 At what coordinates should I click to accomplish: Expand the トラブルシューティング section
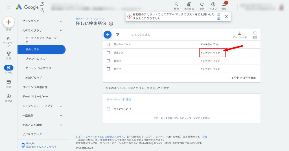point(61,106)
